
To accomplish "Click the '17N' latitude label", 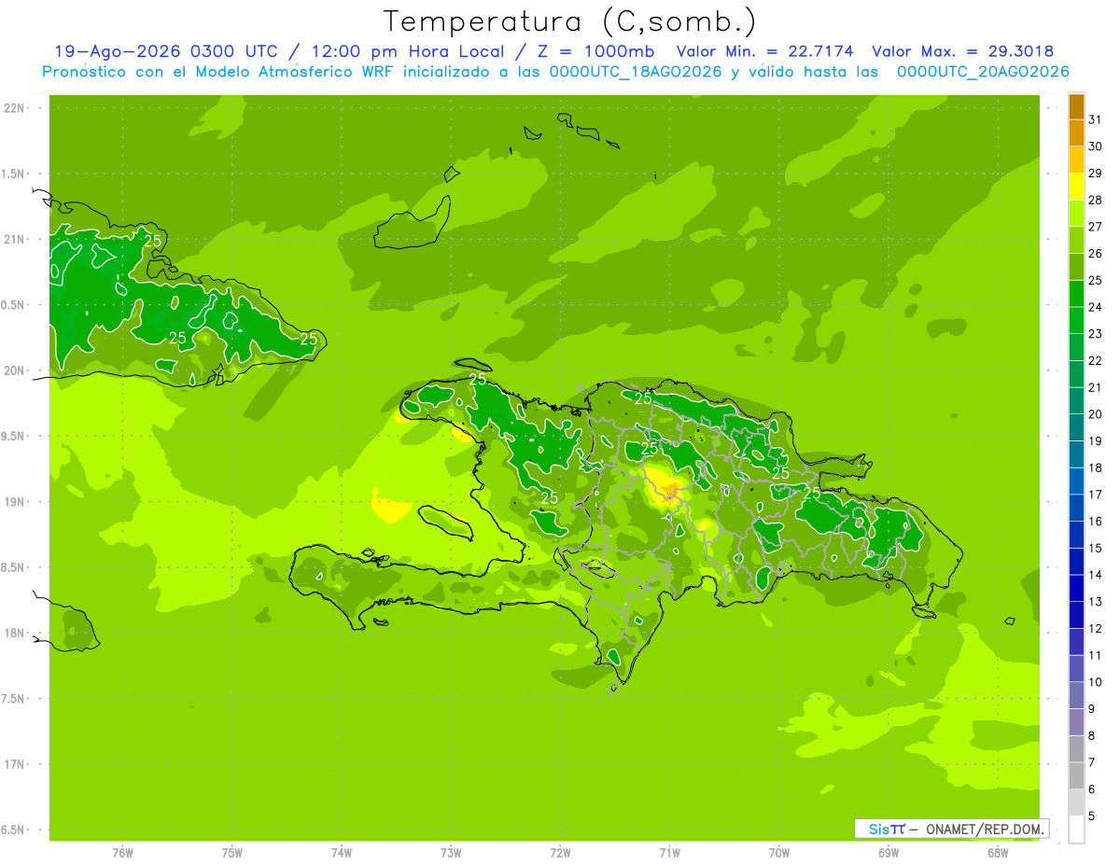I will 14,764.
